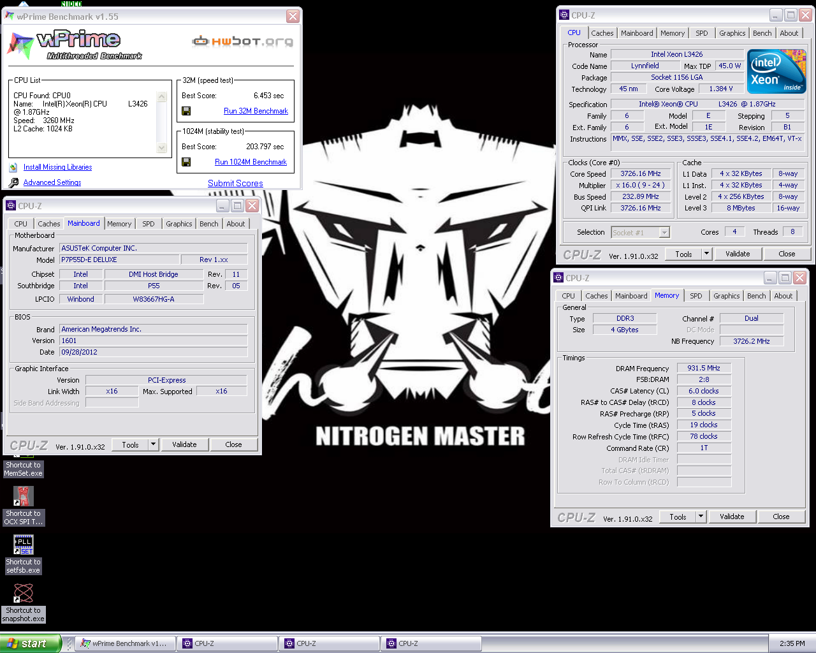The width and height of the screenshot is (816, 653).
Task: Switch to wPrime Benchmark in the taskbar
Action: [124, 643]
